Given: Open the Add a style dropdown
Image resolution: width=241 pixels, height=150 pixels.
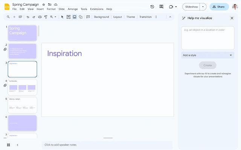Looking at the screenshot, I should click(x=208, y=55).
